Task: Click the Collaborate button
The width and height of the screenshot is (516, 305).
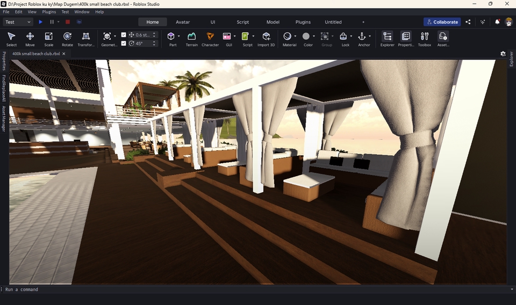Action: click(x=442, y=22)
